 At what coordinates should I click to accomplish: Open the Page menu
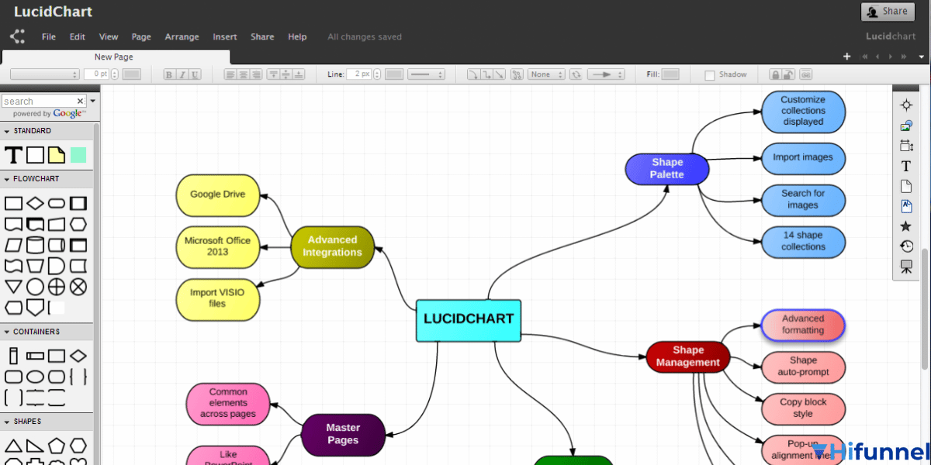(x=141, y=36)
